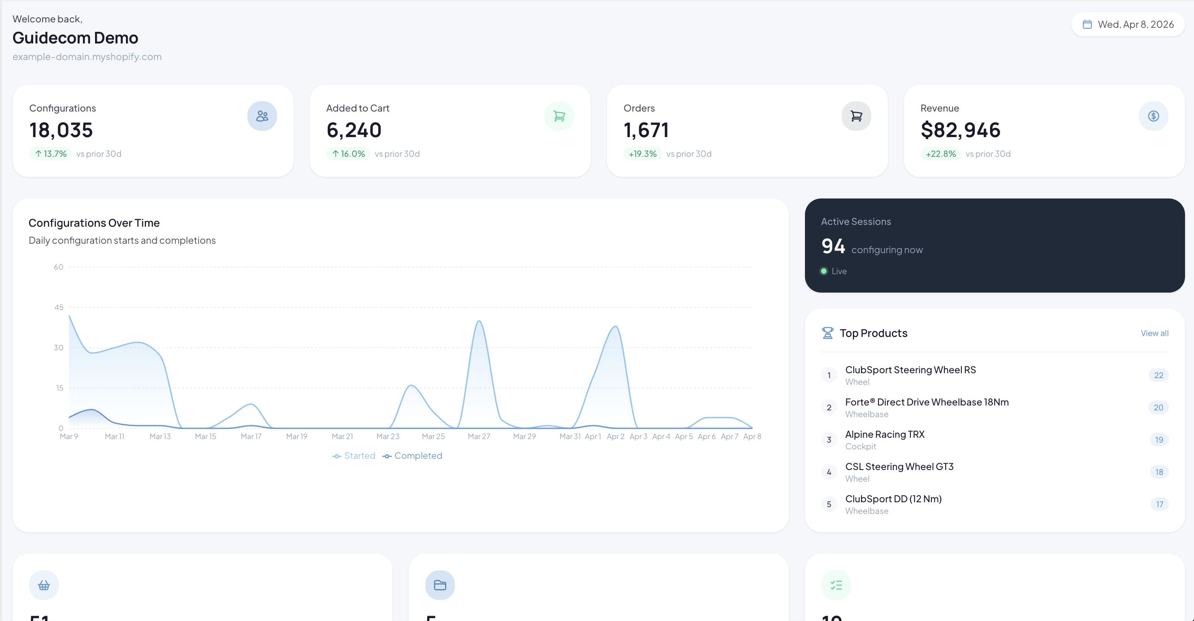This screenshot has height=621, width=1194.
Task: Click rank number 3 in Top Products
Action: coord(829,440)
